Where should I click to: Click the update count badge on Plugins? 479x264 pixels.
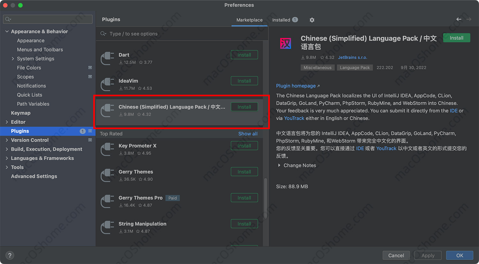point(83,131)
